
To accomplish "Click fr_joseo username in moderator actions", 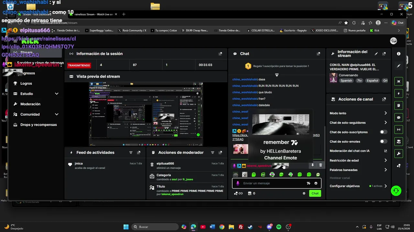I will pos(188,179).
